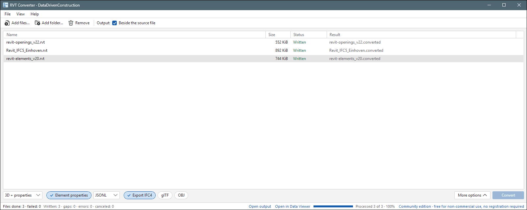
Task: Open the View menu
Action: 20,14
